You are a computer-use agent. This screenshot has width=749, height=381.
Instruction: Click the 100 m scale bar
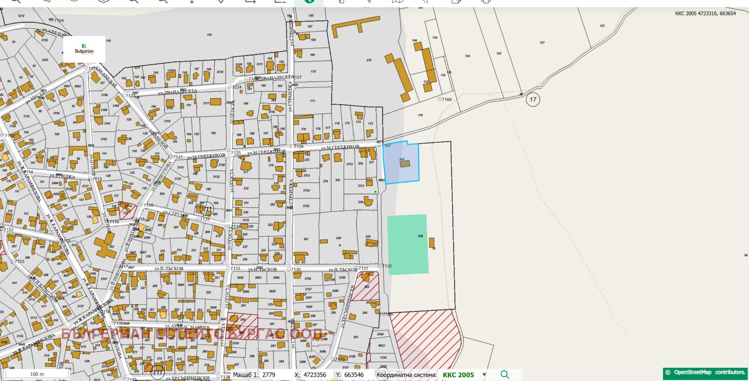click(x=37, y=374)
